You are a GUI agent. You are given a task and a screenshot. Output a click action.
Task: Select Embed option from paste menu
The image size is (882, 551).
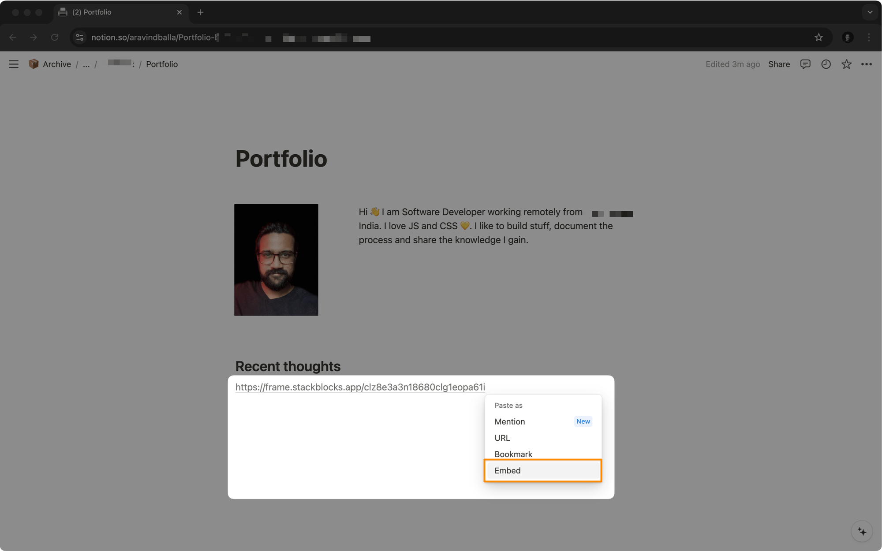[x=543, y=470]
